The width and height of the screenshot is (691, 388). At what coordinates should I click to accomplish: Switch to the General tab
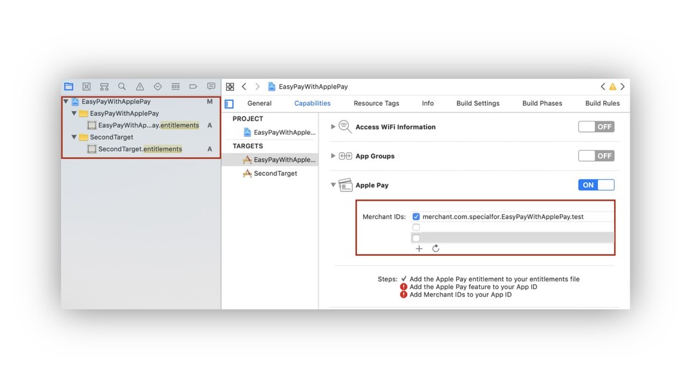click(259, 103)
